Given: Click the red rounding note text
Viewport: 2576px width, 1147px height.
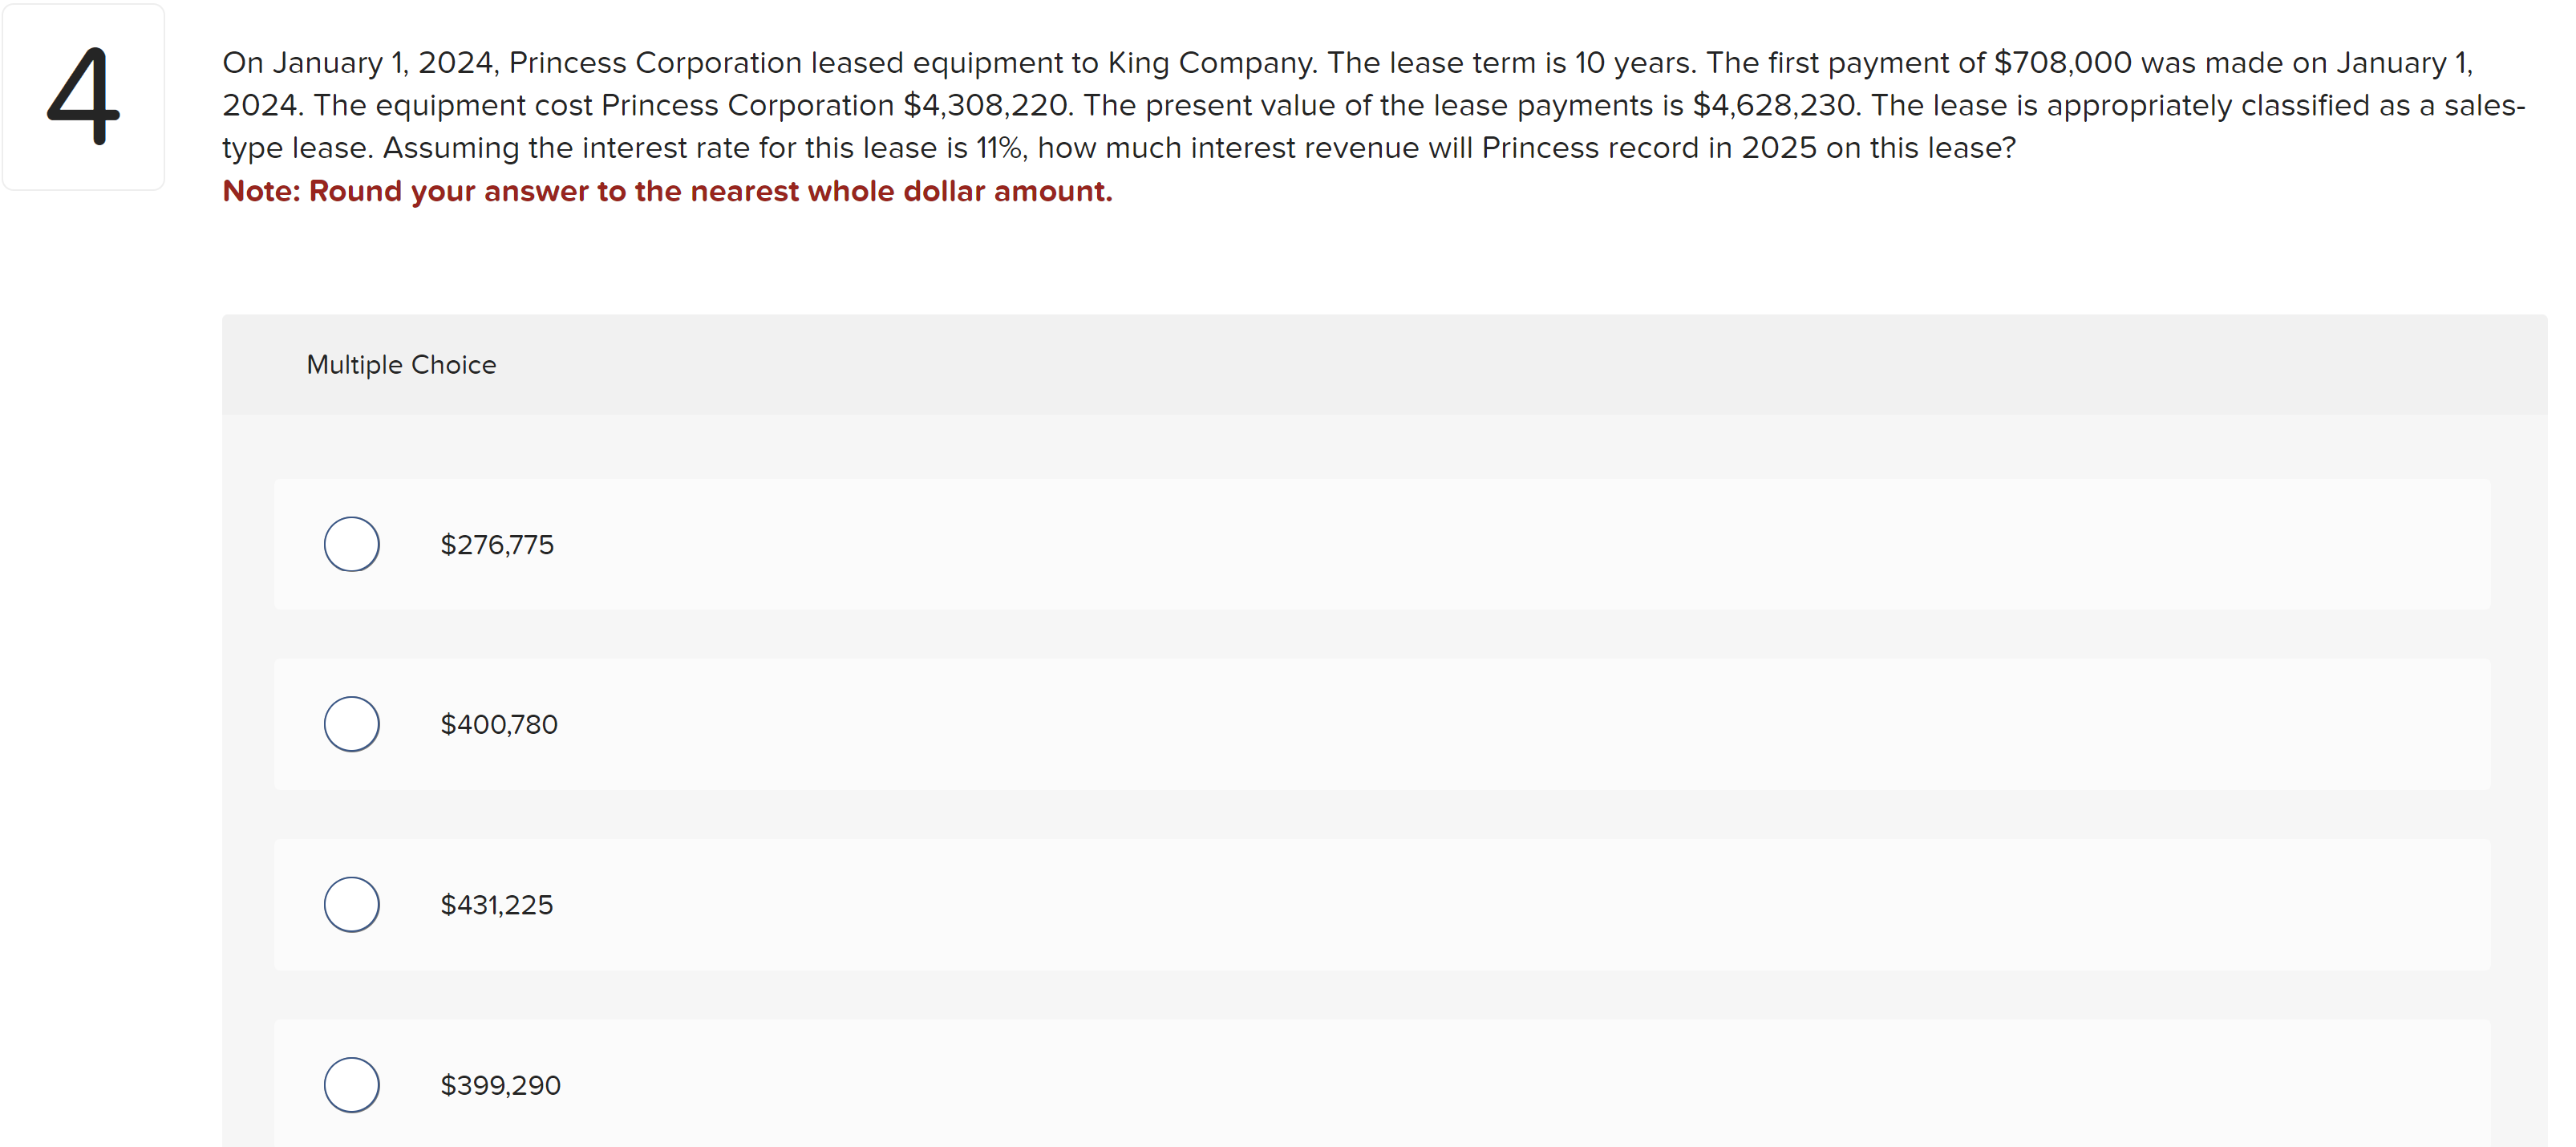Looking at the screenshot, I should click(x=667, y=191).
